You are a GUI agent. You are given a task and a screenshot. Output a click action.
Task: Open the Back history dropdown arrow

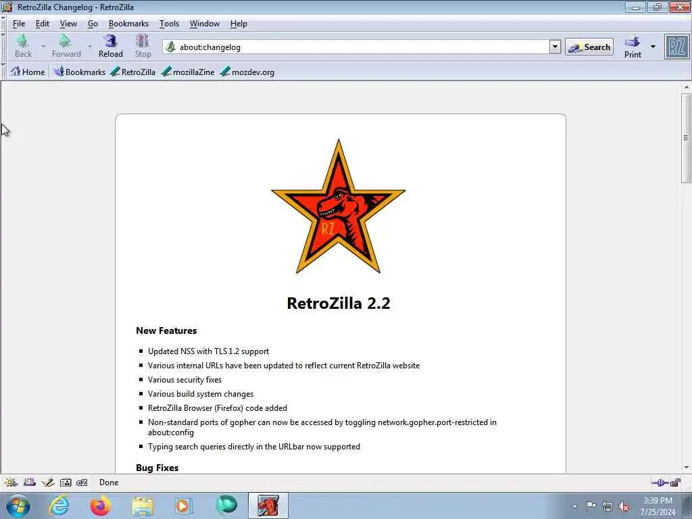pos(43,46)
